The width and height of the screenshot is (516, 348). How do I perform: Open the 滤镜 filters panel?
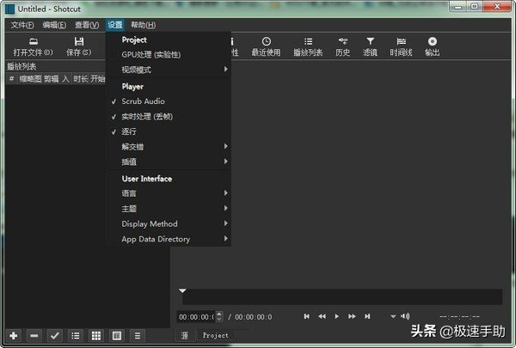coord(370,46)
